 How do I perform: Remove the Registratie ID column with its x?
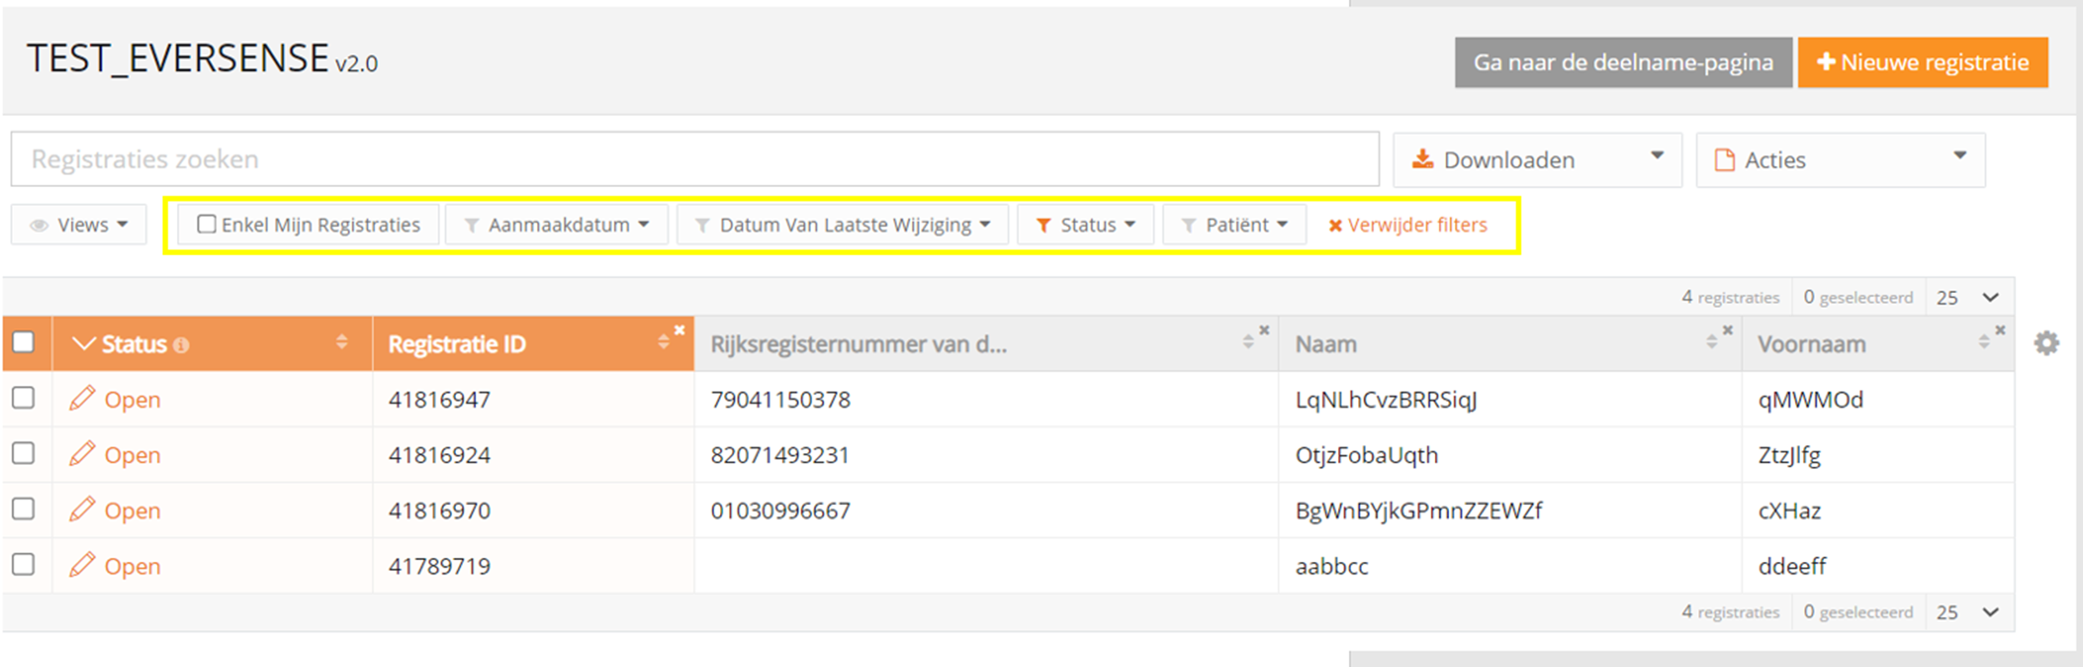point(680,331)
